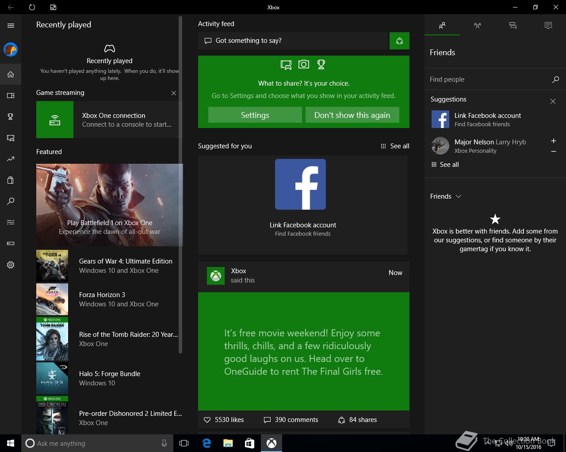
Task: Close the Game streaming section
Action: tap(174, 93)
